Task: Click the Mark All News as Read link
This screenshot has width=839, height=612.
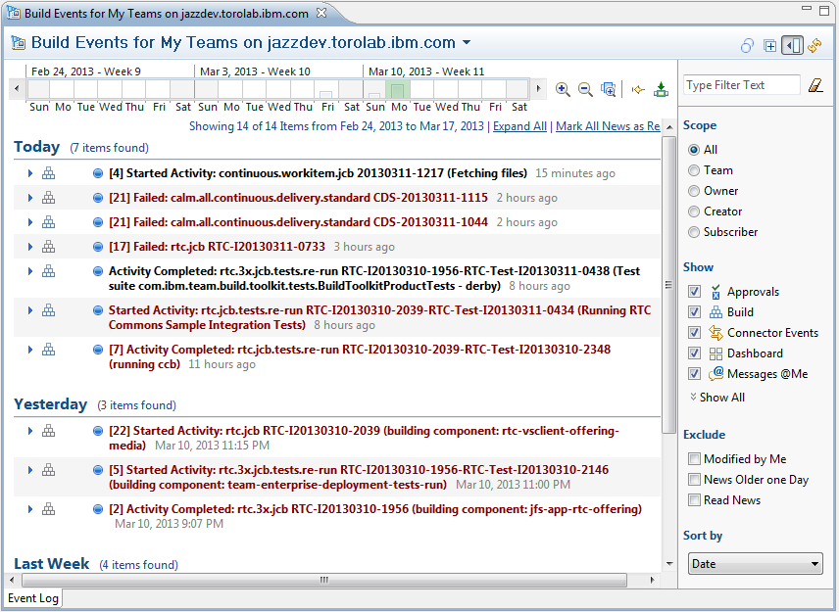Action: (608, 126)
